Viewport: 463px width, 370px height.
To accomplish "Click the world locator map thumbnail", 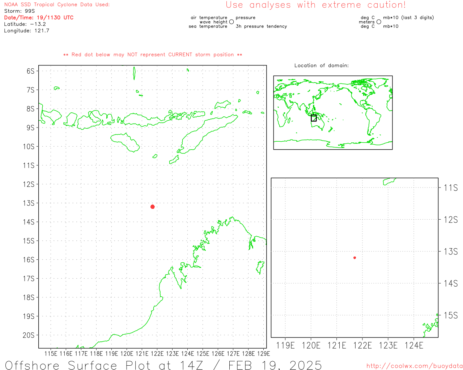I will [333, 113].
